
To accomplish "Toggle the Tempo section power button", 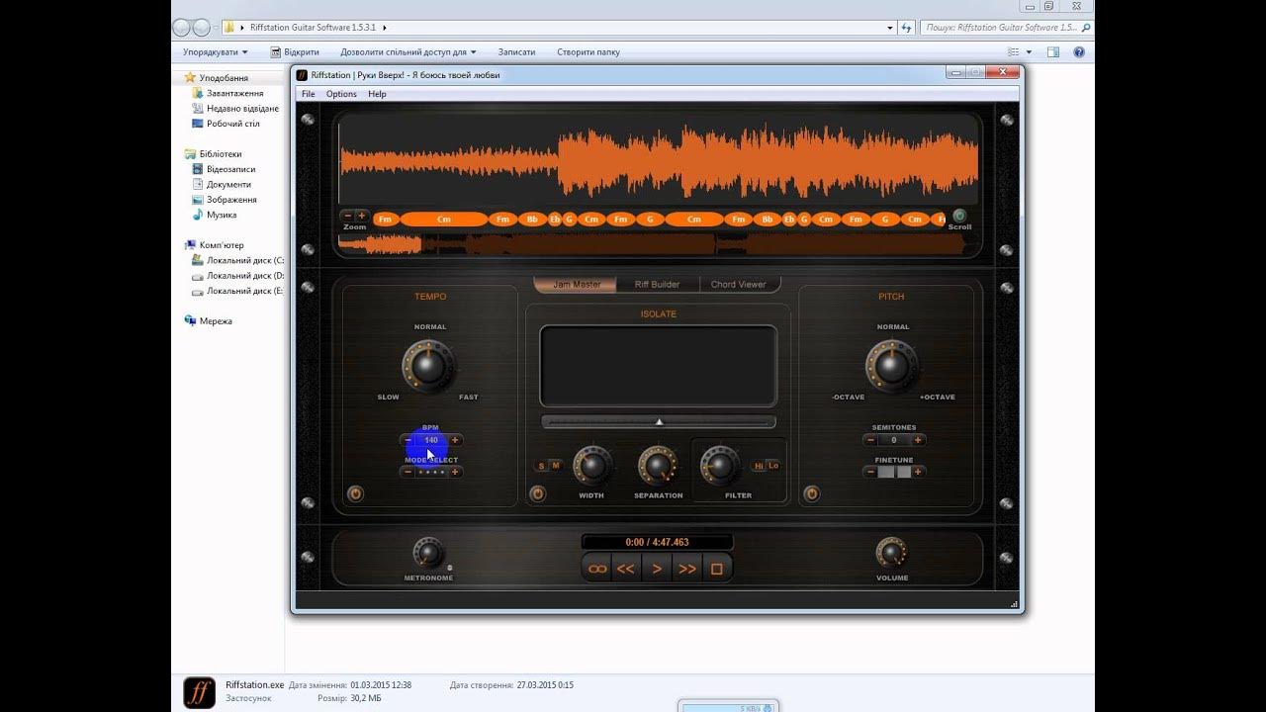I will (355, 493).
